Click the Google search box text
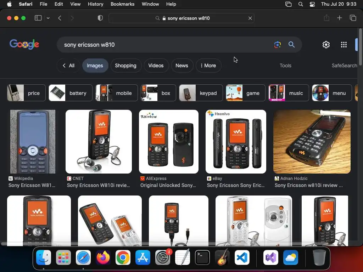The height and width of the screenshot is (272, 363). (89, 45)
